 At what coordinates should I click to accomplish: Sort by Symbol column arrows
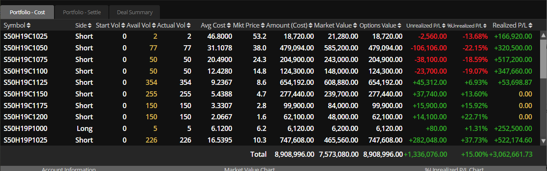pos(29,25)
